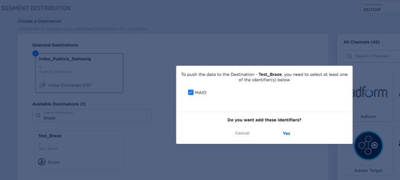Click the Adobe Target channel label
The height and width of the screenshot is (180, 400).
[x=368, y=170]
